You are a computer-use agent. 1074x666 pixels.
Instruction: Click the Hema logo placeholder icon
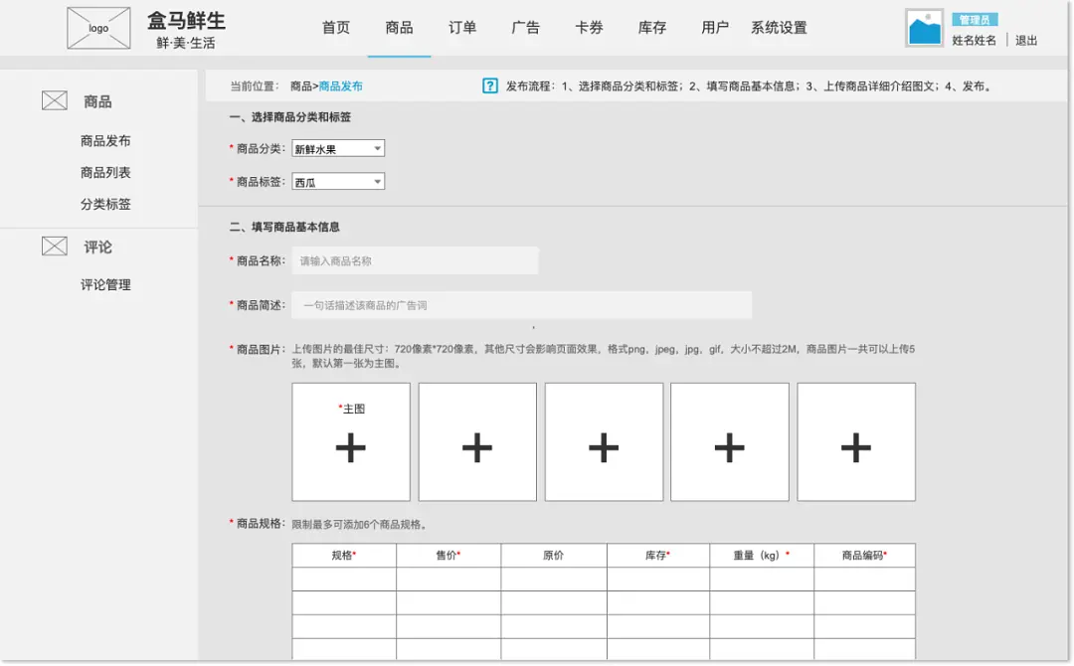pos(97,27)
